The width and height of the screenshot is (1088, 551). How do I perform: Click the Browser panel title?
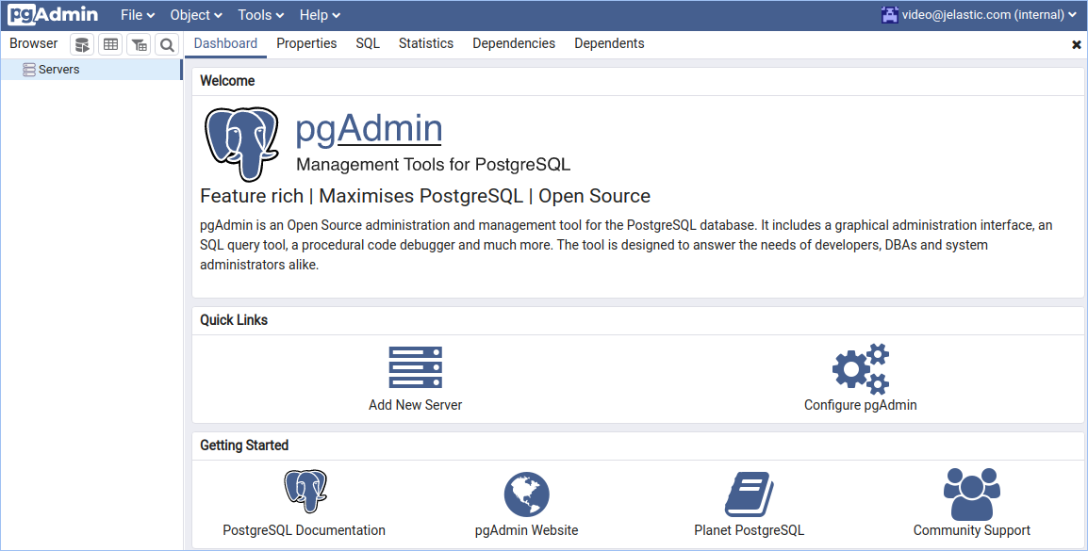tap(33, 43)
